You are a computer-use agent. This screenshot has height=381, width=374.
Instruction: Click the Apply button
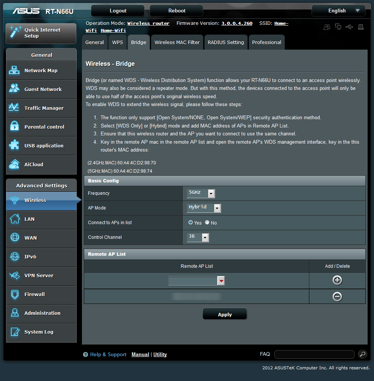tap(225, 314)
